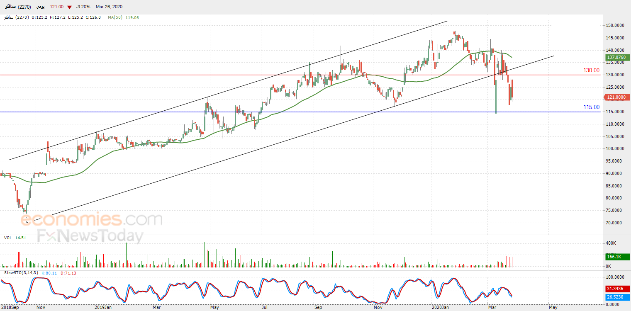Click the green 137.0760 moving average price tag
This screenshot has width=631, height=311.
(616, 57)
